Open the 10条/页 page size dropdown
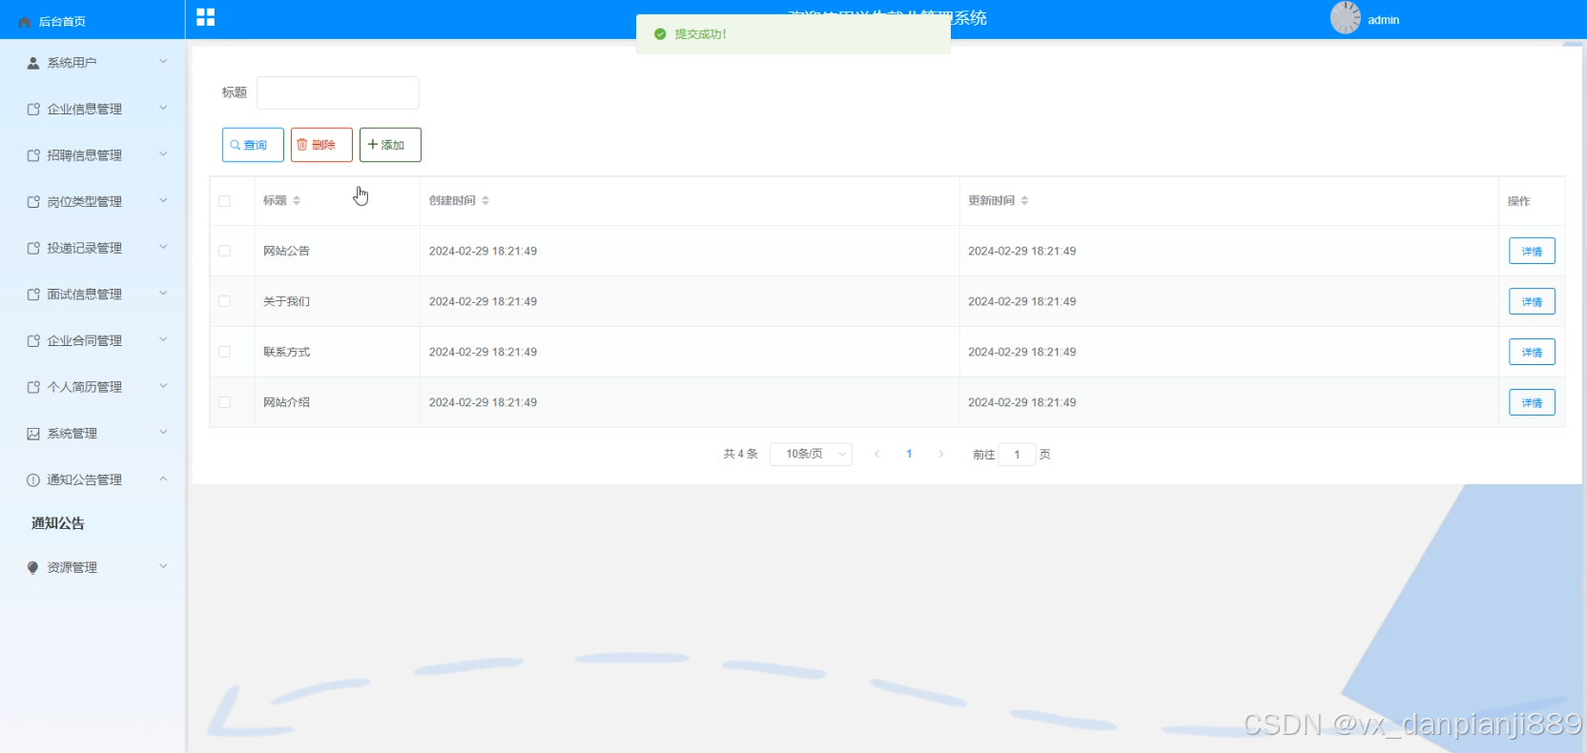The image size is (1587, 753). point(811,454)
